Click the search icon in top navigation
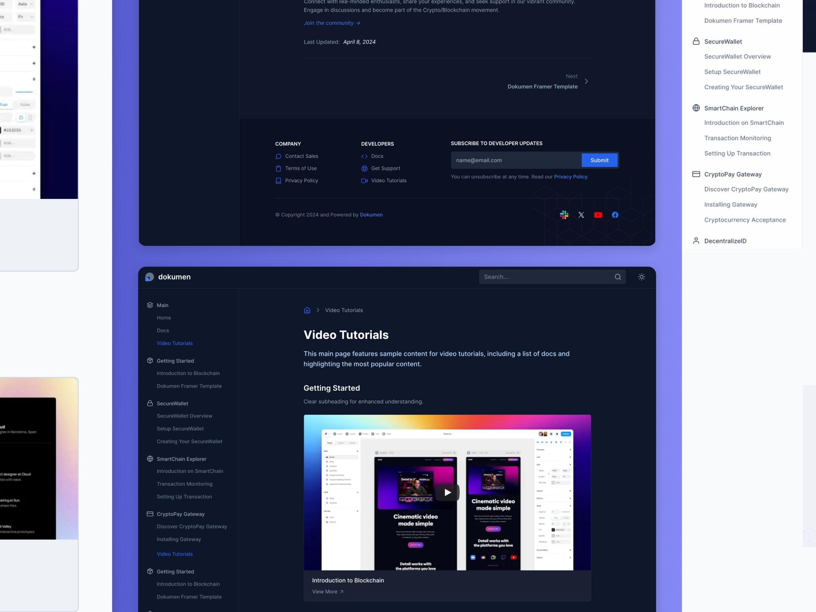Screen dimensions: 816x612 click(x=617, y=276)
